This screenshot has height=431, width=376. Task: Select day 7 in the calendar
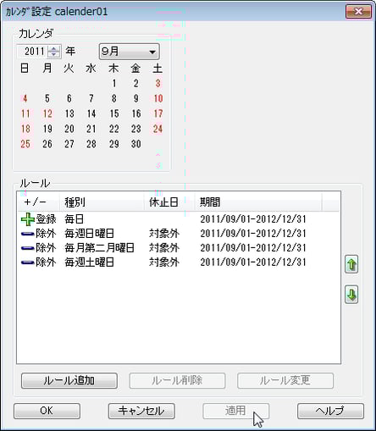click(91, 99)
